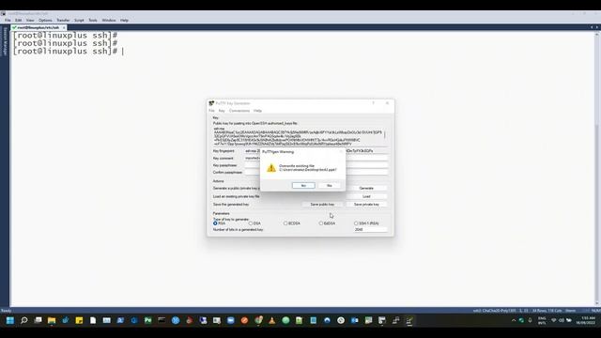Select the DSA key type radio button
This screenshot has width=601, height=338.
[251, 223]
